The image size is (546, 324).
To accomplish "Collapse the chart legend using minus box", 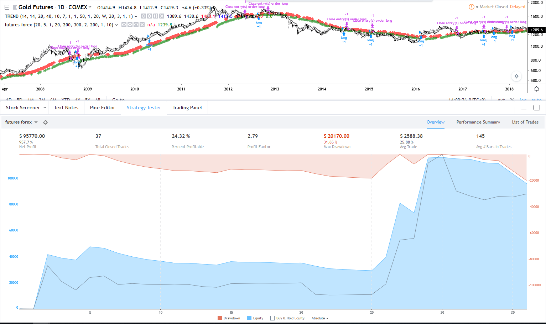I will click(7, 7).
